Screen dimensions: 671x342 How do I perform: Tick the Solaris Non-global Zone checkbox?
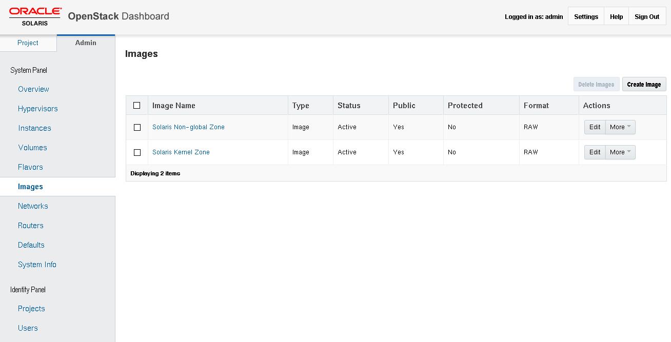tap(137, 127)
